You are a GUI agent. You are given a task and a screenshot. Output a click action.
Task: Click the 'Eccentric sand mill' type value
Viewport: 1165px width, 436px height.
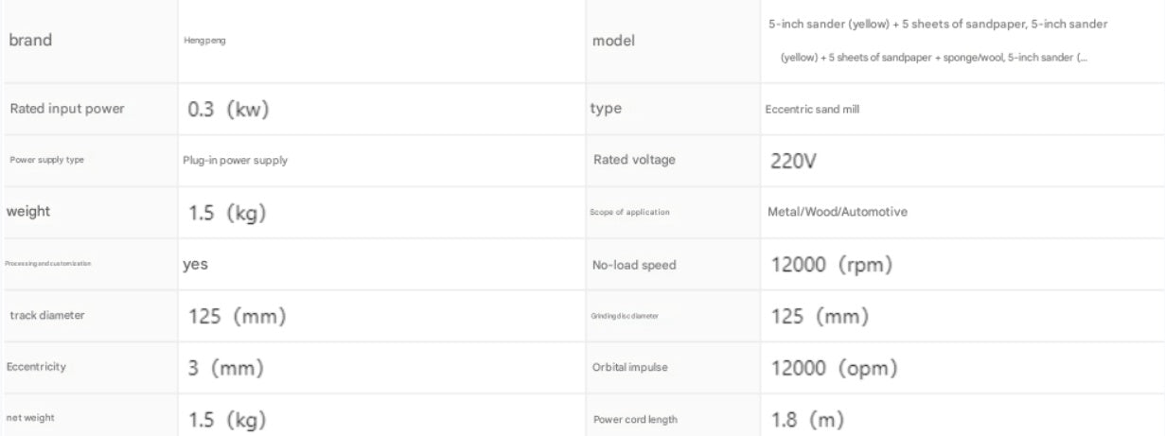[812, 110]
